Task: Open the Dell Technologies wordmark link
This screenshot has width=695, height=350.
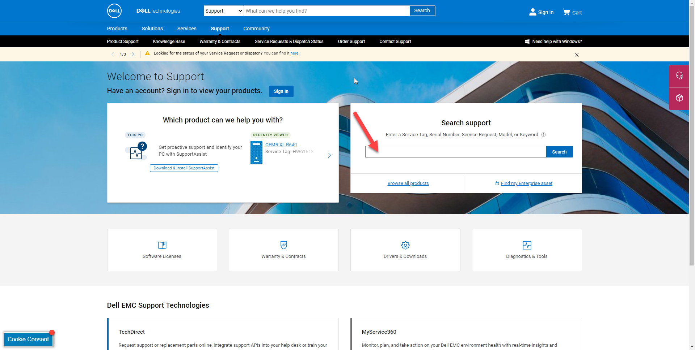Action: [158, 11]
